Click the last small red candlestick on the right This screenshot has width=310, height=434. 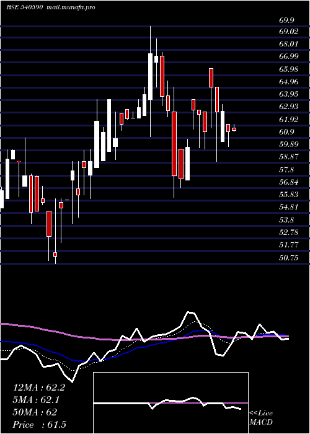234,129
